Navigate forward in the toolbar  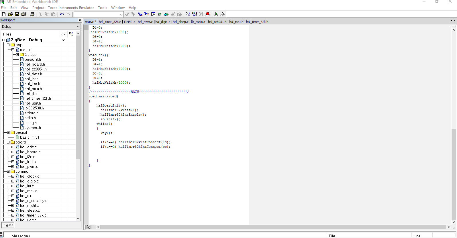click(180, 14)
